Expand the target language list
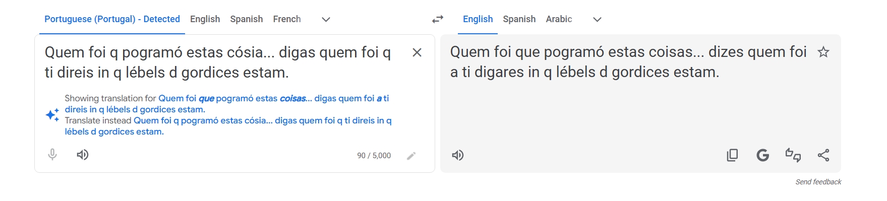The image size is (887, 201). (x=598, y=19)
